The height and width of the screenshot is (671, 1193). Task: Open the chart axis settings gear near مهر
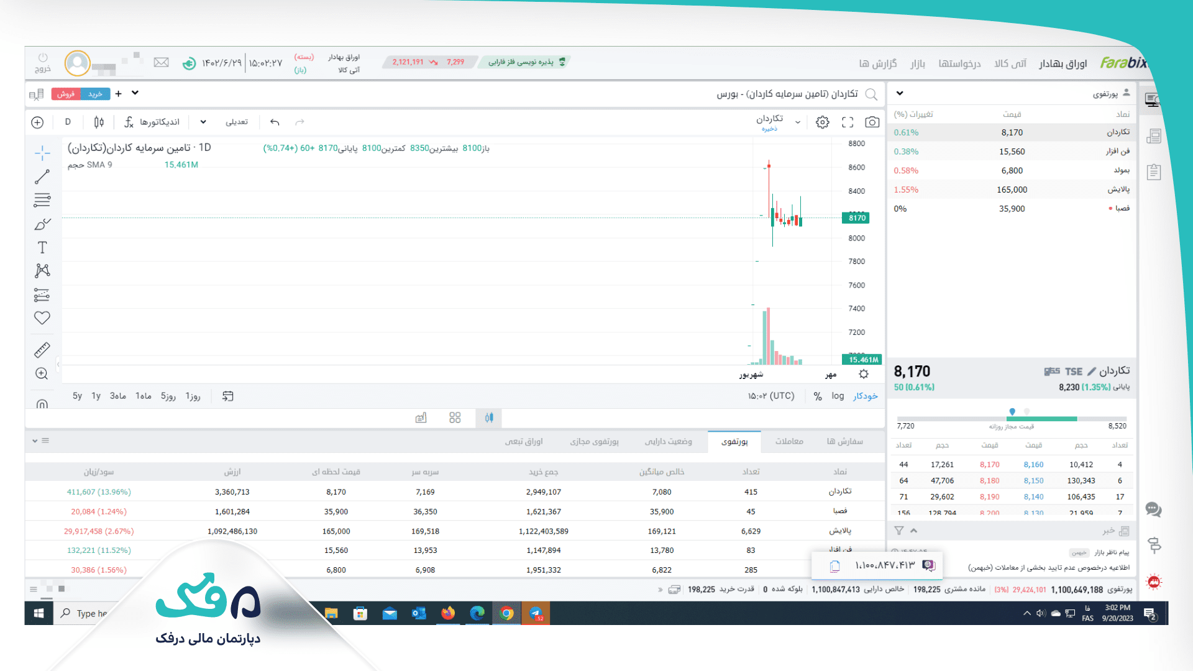coord(864,374)
